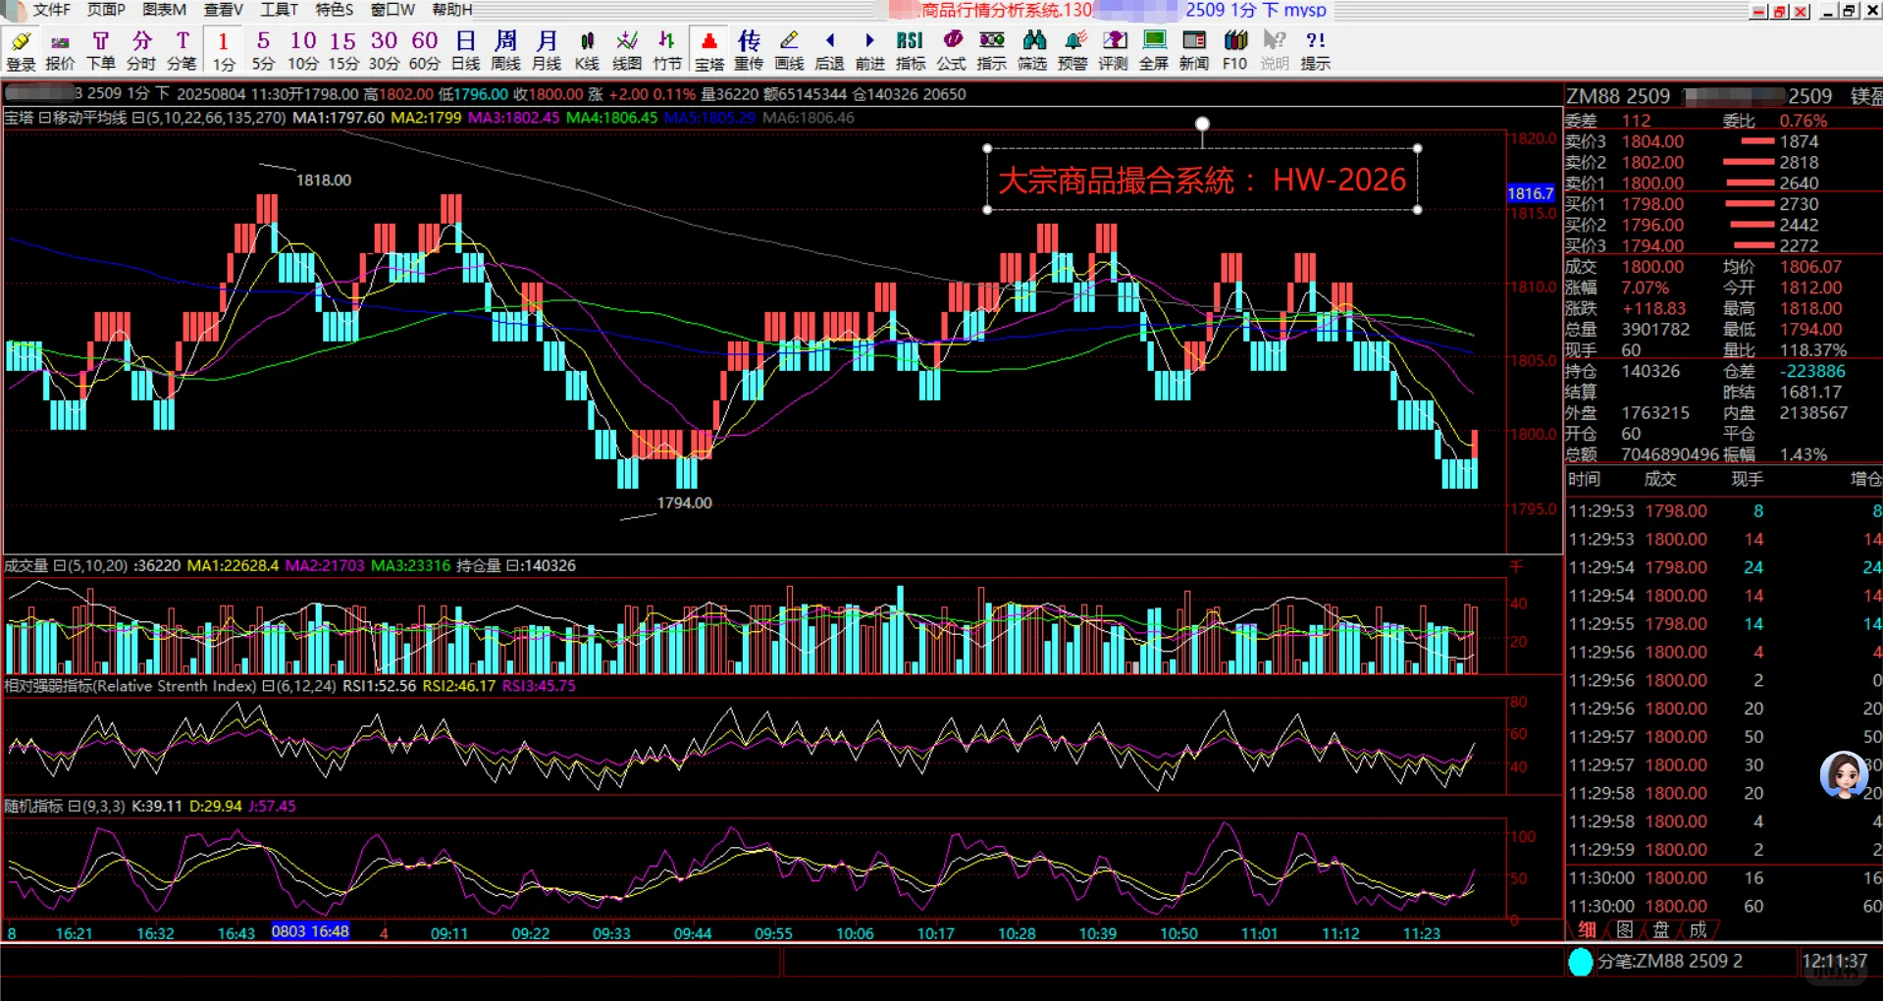Open the 报价 quotes view
This screenshot has height=1001, width=1883.
(60, 50)
